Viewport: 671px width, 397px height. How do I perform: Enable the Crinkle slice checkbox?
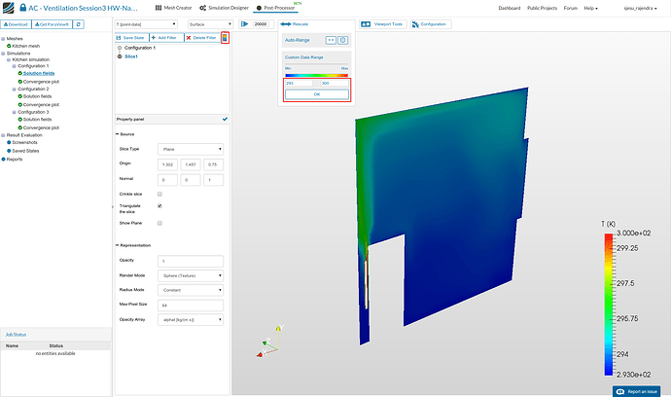(x=159, y=194)
